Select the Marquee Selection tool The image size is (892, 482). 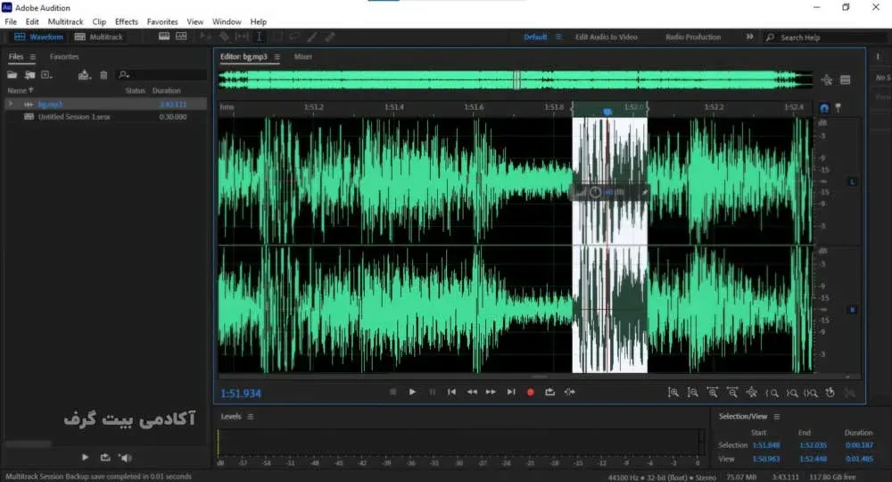(277, 37)
